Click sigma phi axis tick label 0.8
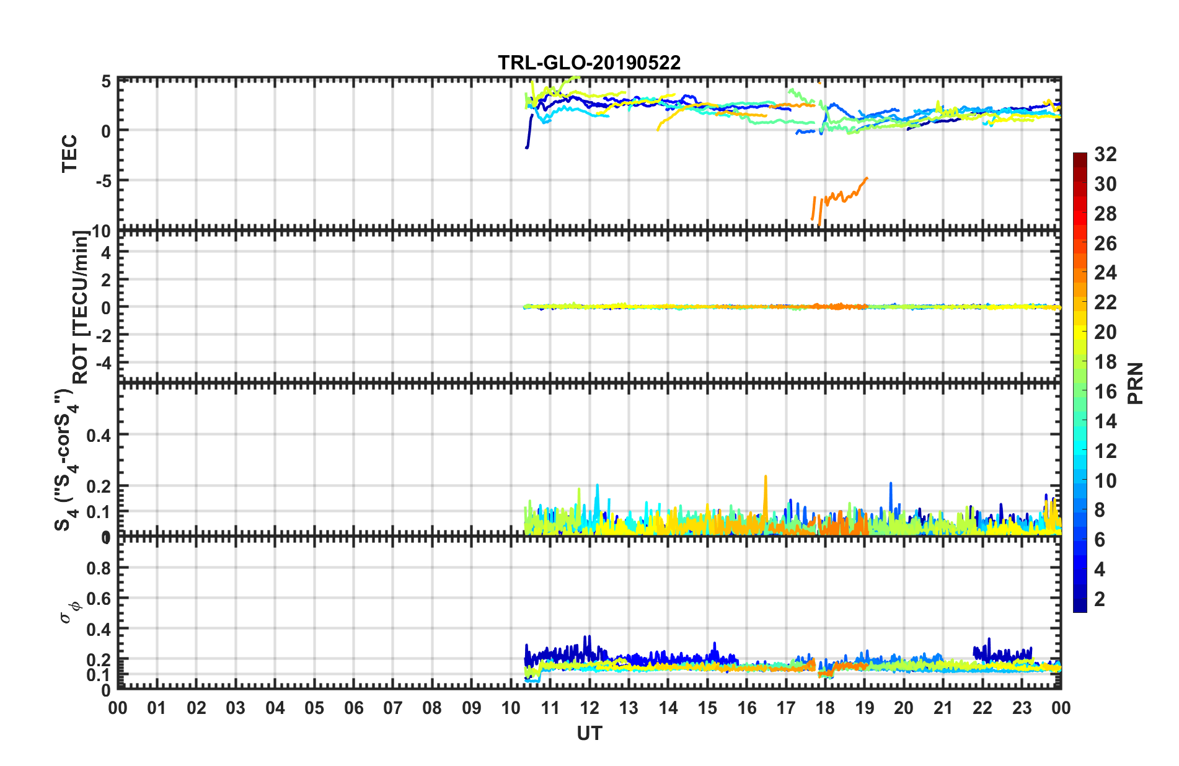The height and width of the screenshot is (766, 1179). pos(99,568)
